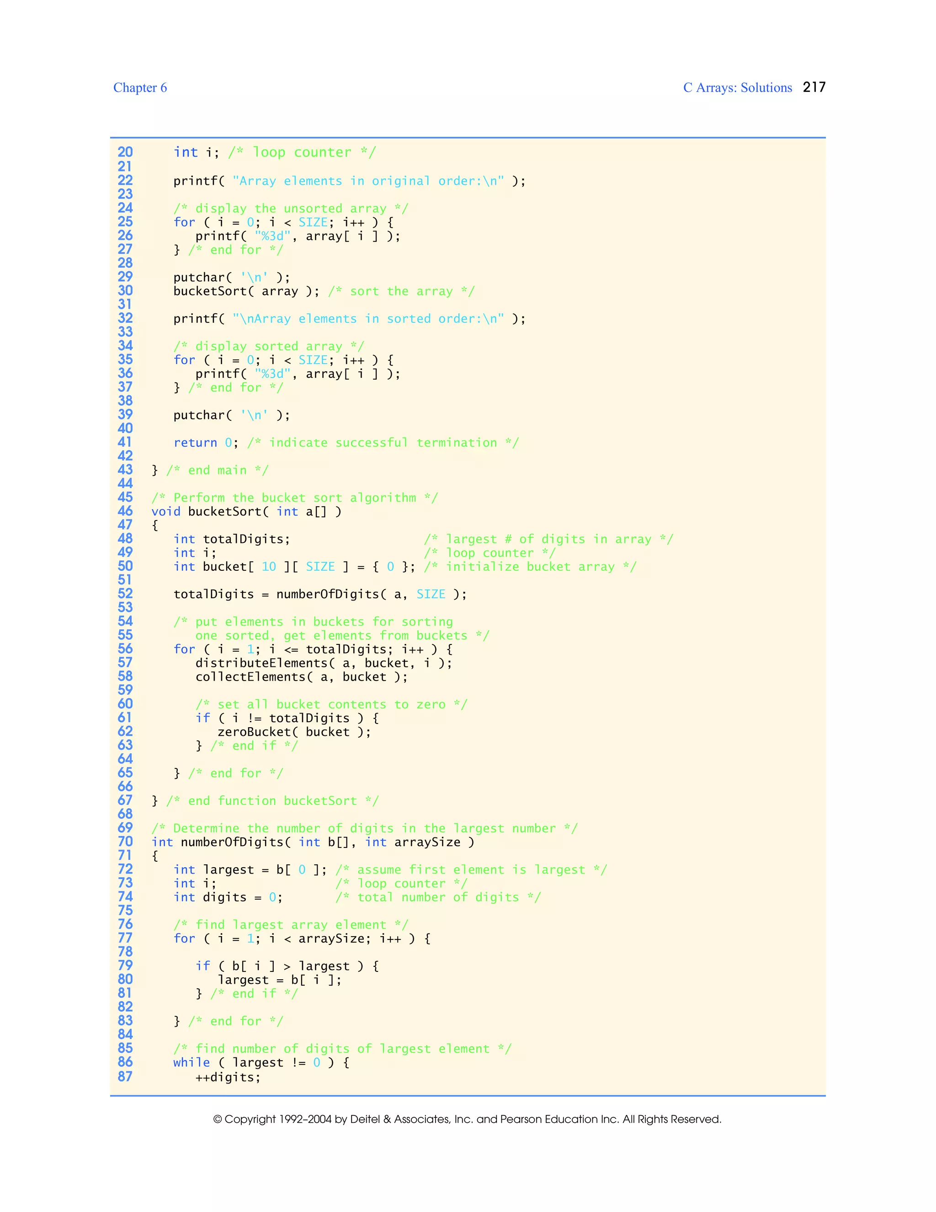Image resolution: width=936 pixels, height=1212 pixels.
Task: Click line 30 'bucketSort( array );' call
Action: pyautogui.click(x=246, y=291)
